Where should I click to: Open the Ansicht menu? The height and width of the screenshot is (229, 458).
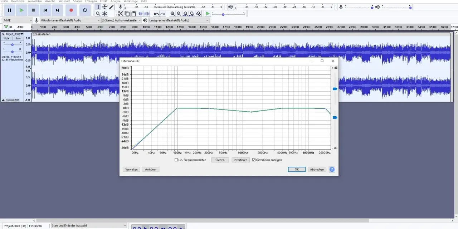[50, 1]
